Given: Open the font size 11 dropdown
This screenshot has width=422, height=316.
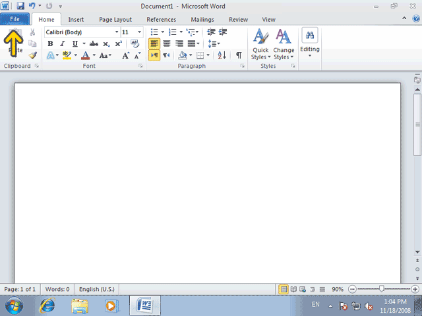Looking at the screenshot, I should click(139, 32).
